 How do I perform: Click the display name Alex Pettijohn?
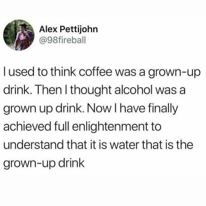click(x=69, y=29)
